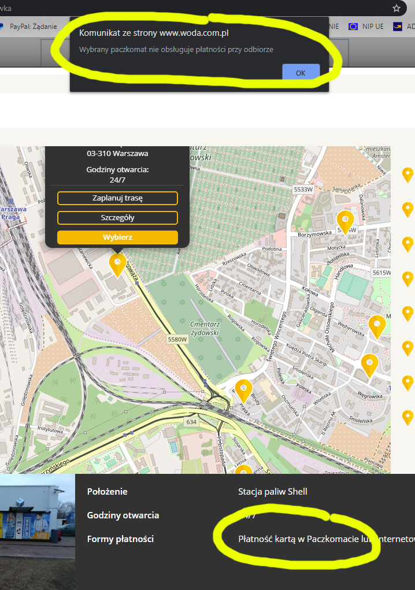Click the 5533W road marker on map
The width and height of the screenshot is (415, 590).
(303, 190)
